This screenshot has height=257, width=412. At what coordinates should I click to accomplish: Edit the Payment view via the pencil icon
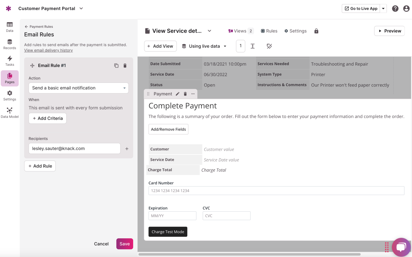tap(177, 94)
